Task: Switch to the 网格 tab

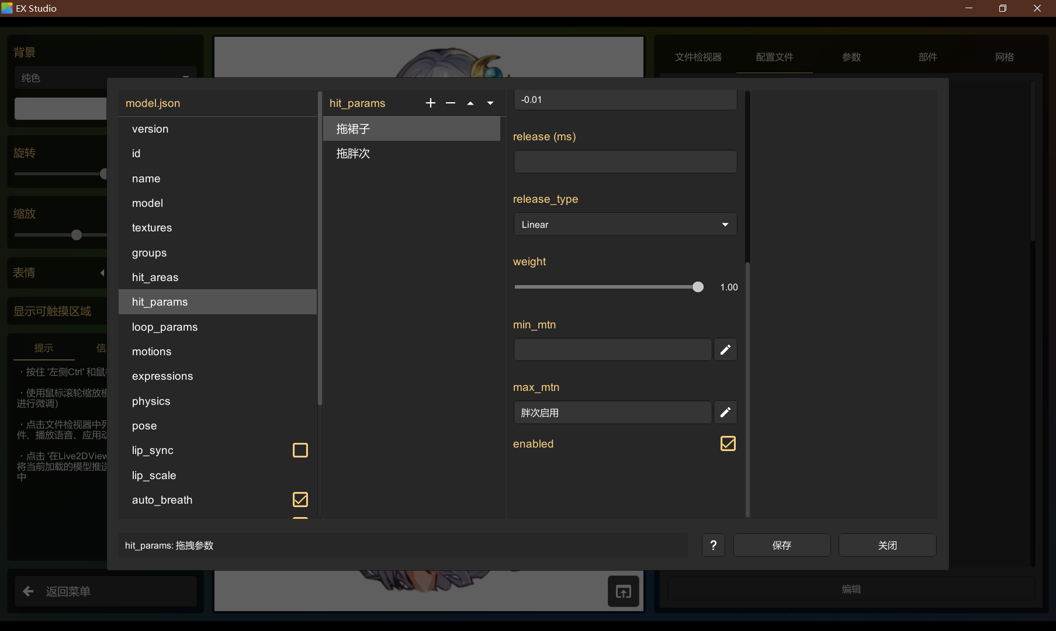Action: 1005,57
